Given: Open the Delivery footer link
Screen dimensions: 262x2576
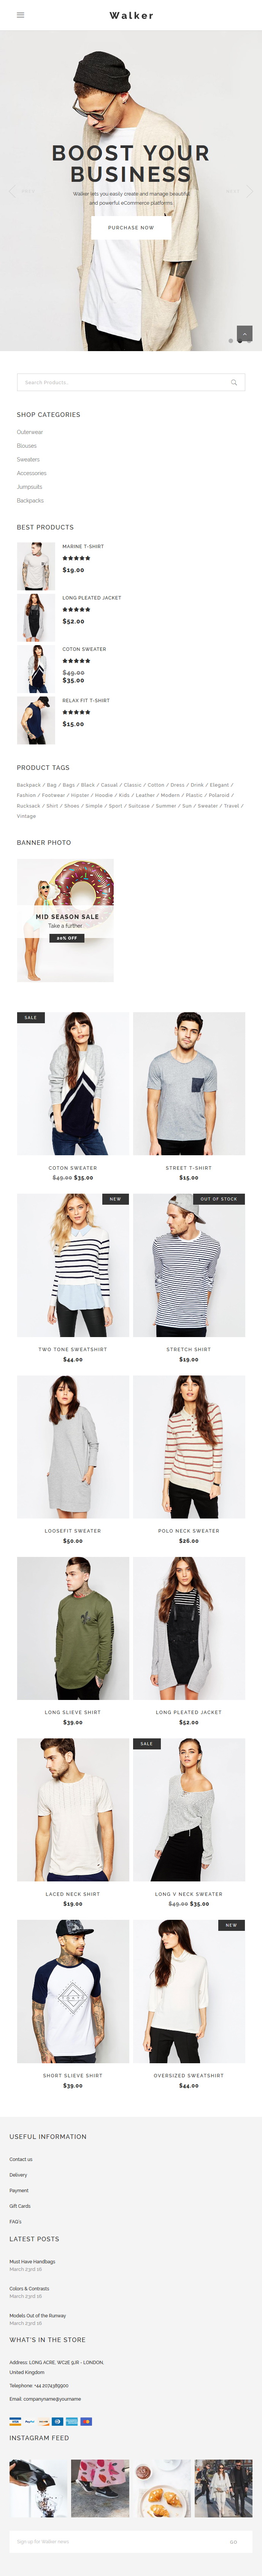Looking at the screenshot, I should click(x=18, y=2174).
